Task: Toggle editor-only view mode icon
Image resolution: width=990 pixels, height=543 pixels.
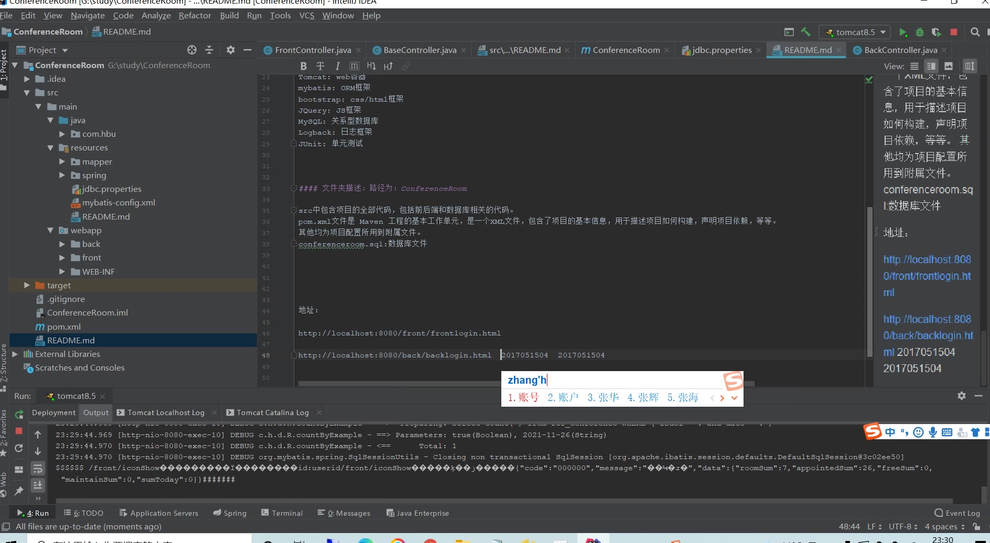Action: pyautogui.click(x=914, y=66)
